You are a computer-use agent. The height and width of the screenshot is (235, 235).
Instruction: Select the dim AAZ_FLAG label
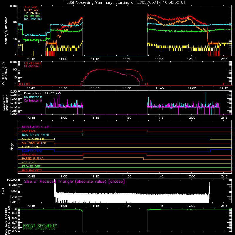point(29,162)
